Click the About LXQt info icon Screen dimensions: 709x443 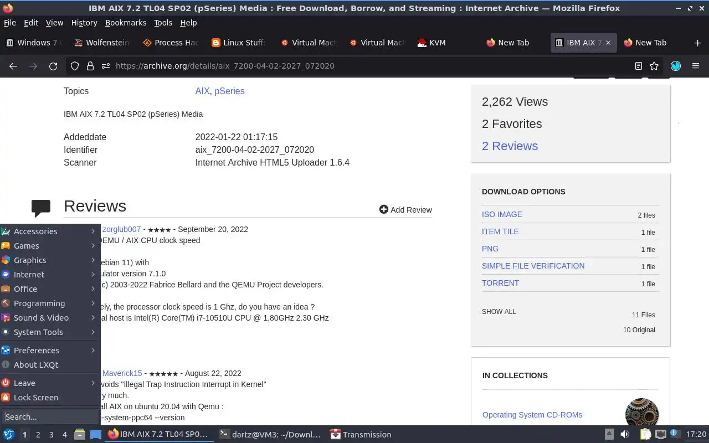(6, 365)
